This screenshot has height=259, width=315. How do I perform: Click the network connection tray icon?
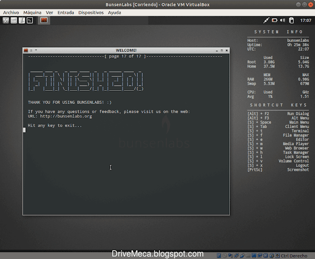266,20
